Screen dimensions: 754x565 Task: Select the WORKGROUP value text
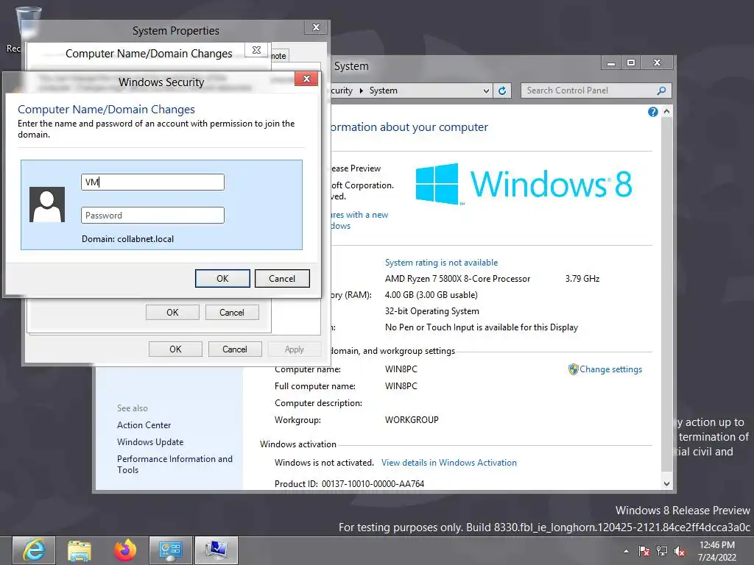click(412, 420)
